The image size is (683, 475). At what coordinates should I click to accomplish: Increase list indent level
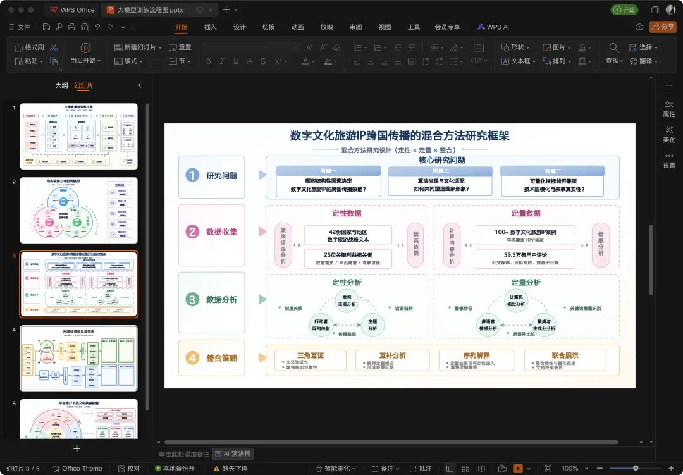coord(411,47)
